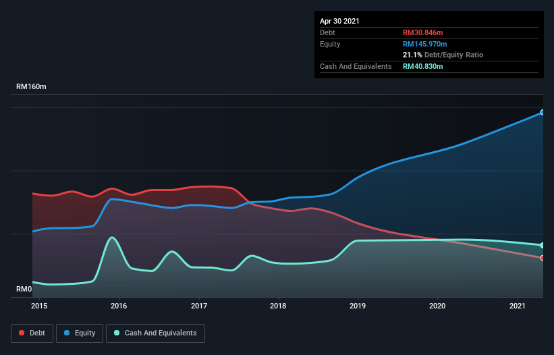Click the 2018 x-axis label
This screenshot has height=355, width=554.
pos(278,306)
